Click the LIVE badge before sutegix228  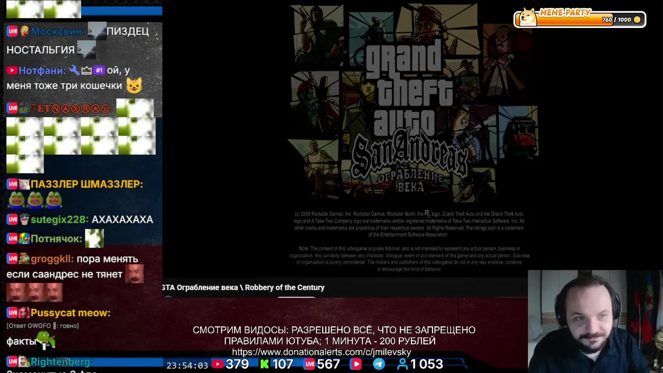pyautogui.click(x=12, y=220)
